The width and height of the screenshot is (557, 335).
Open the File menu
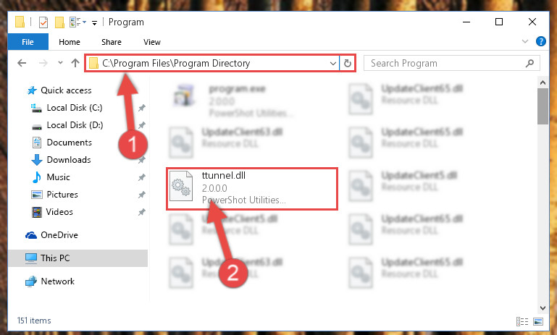click(28, 42)
